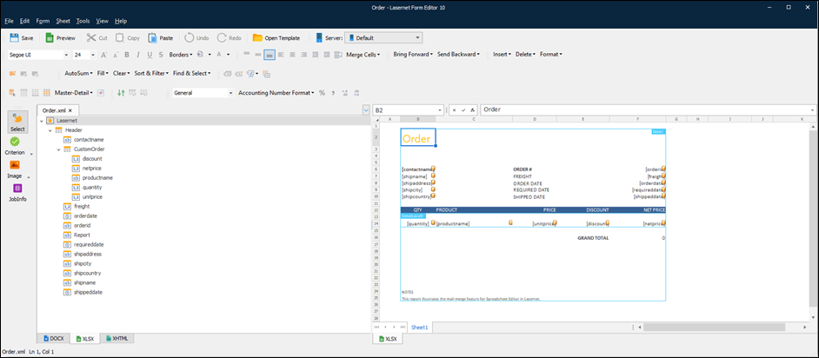This screenshot has width=819, height=358.
Task: Open the font size dropdown 24
Action: tap(94, 54)
